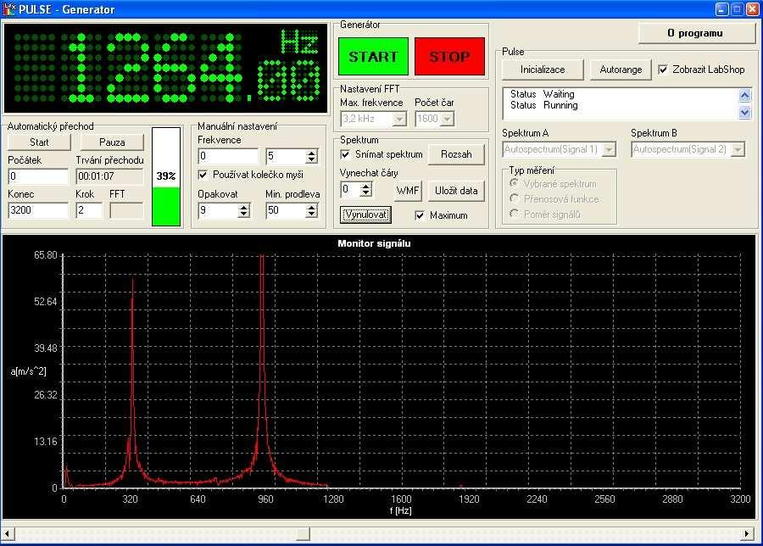Toggle the Snímat spektrum checkbox
Screen dimensions: 763x546
[345, 154]
